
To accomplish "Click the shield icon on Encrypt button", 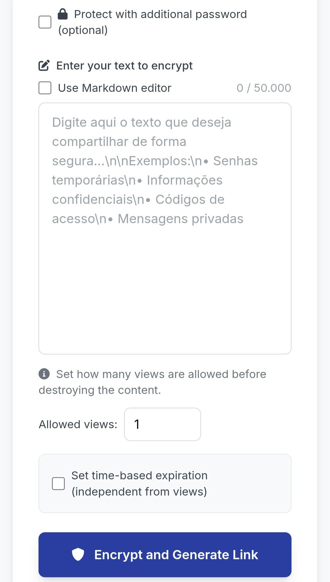I will point(78,554).
